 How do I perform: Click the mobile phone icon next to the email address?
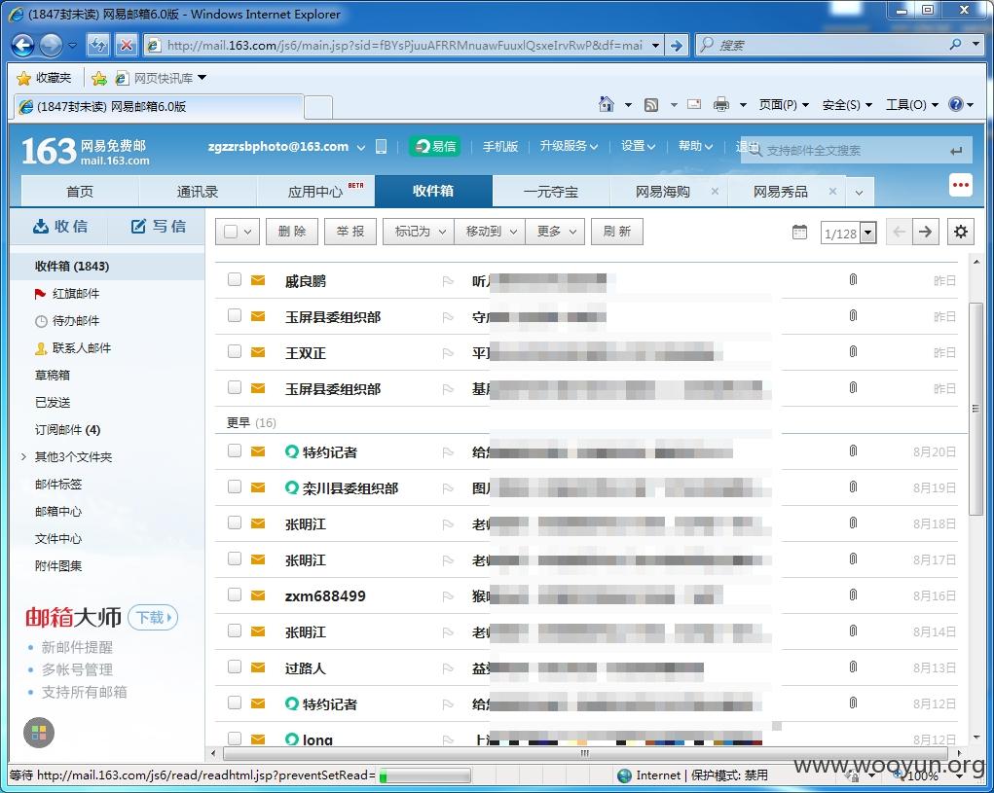[x=381, y=147]
